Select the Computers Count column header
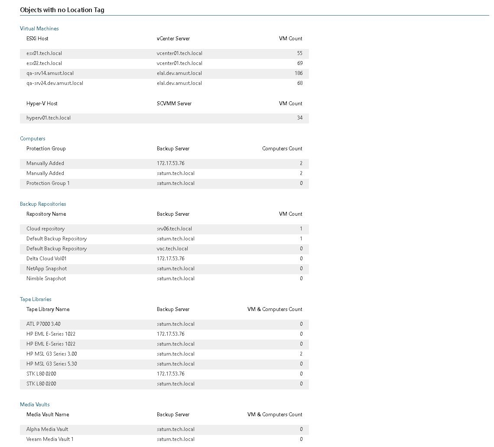The height and width of the screenshot is (447, 494). [x=282, y=149]
